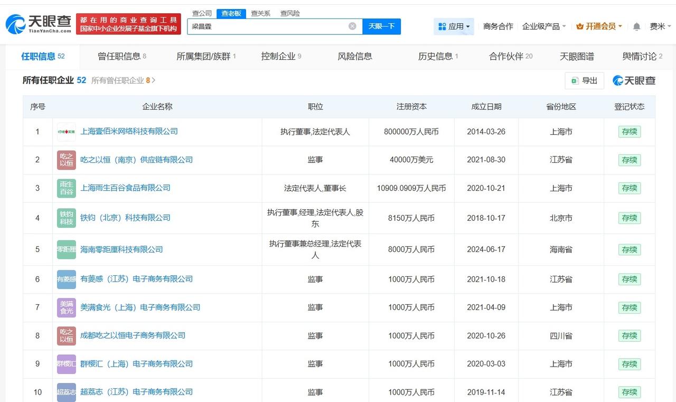The image size is (676, 402).
Task: Click inside the search input field
Action: tap(264, 26)
